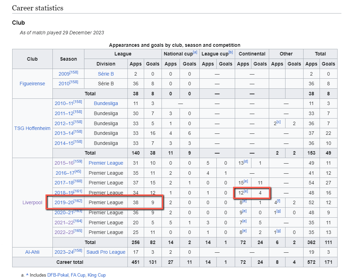Image resolution: width=348 pixels, height=278 pixels.
Task: Open the Al-Ahli club link
Action: click(32, 252)
